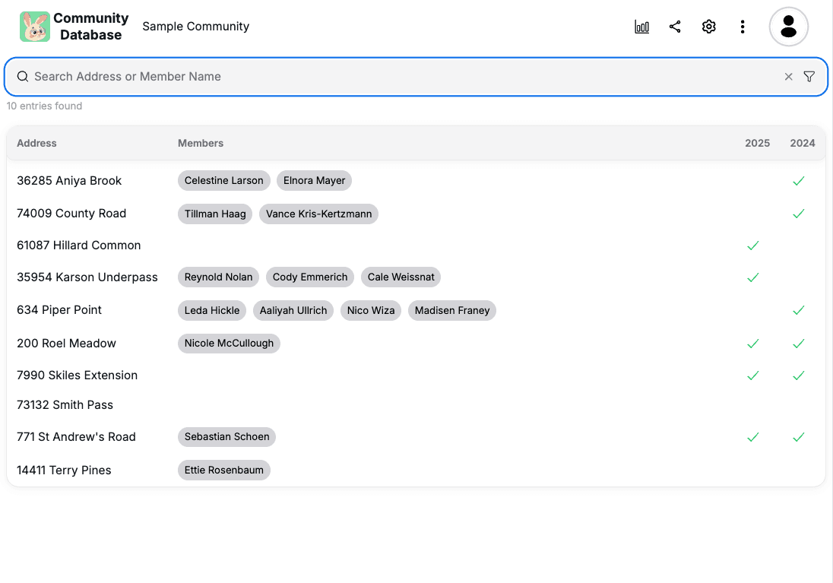Click the share icon in header
Viewport: 833px width, 583px height.
click(x=675, y=27)
